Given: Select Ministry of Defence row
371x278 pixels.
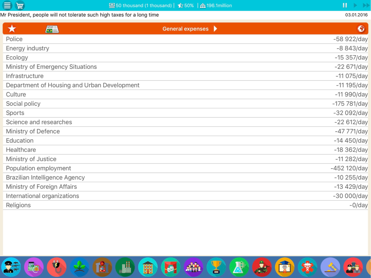Looking at the screenshot, I should coord(185,131).
